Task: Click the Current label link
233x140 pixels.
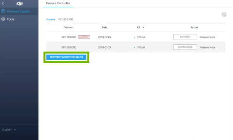Action: pos(50,19)
